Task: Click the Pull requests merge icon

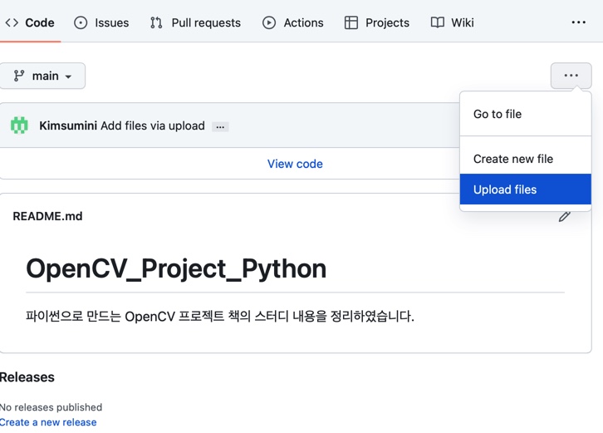Action: (156, 22)
